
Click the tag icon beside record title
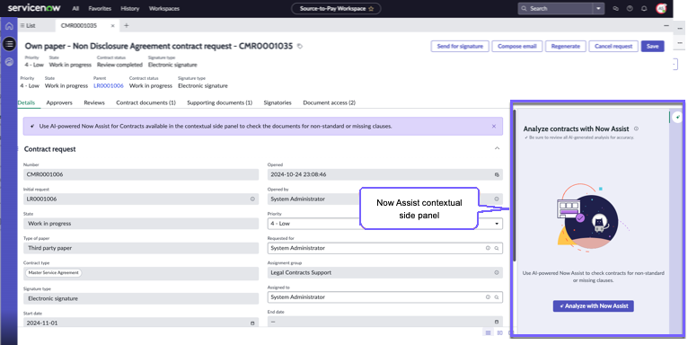click(x=300, y=46)
